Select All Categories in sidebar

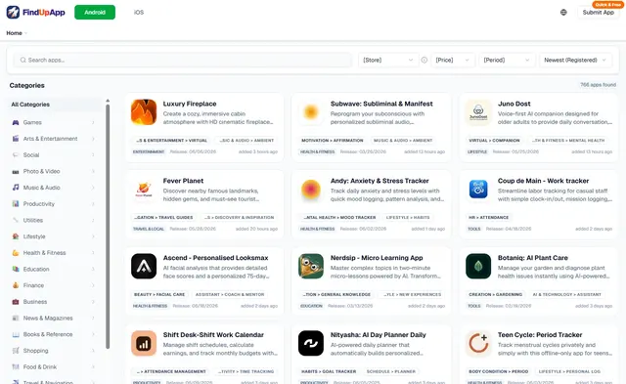55,105
